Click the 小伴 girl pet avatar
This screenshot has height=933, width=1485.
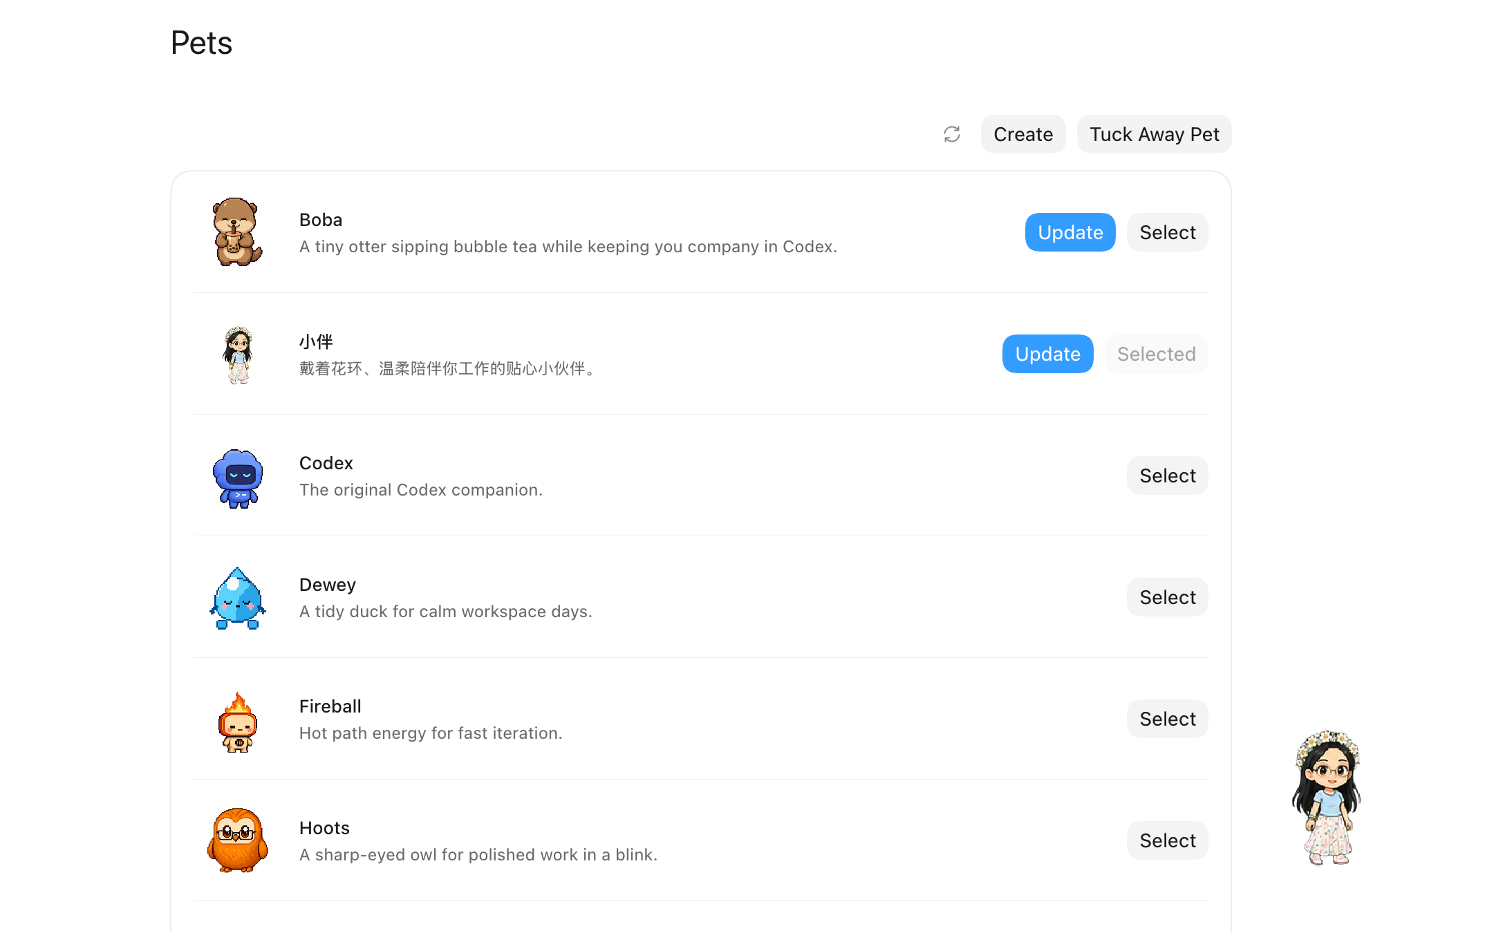pos(238,355)
